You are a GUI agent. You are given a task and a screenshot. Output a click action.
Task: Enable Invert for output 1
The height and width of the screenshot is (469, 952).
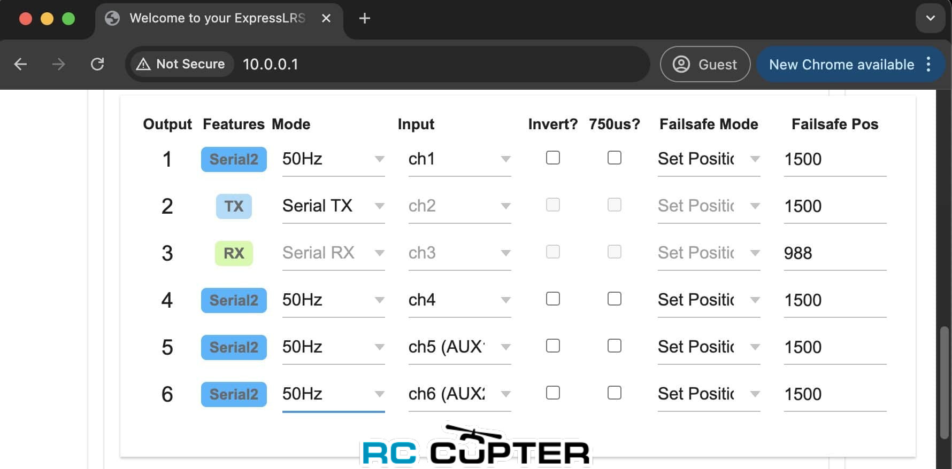click(553, 158)
